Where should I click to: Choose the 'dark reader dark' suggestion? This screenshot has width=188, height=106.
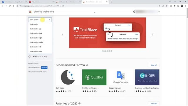[x=40, y=33]
